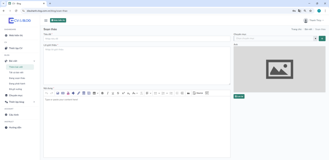Reload the browser page

16,11
